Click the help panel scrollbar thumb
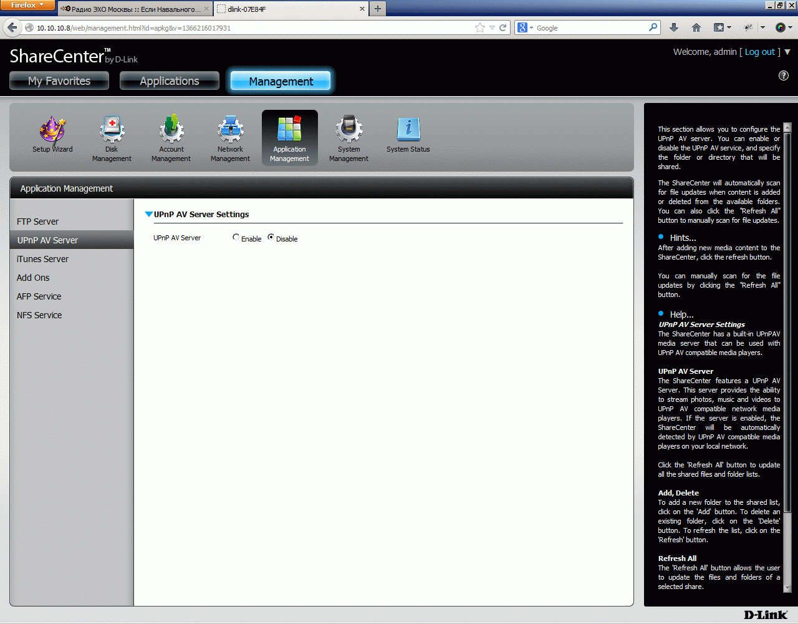798x624 pixels. coord(787,321)
